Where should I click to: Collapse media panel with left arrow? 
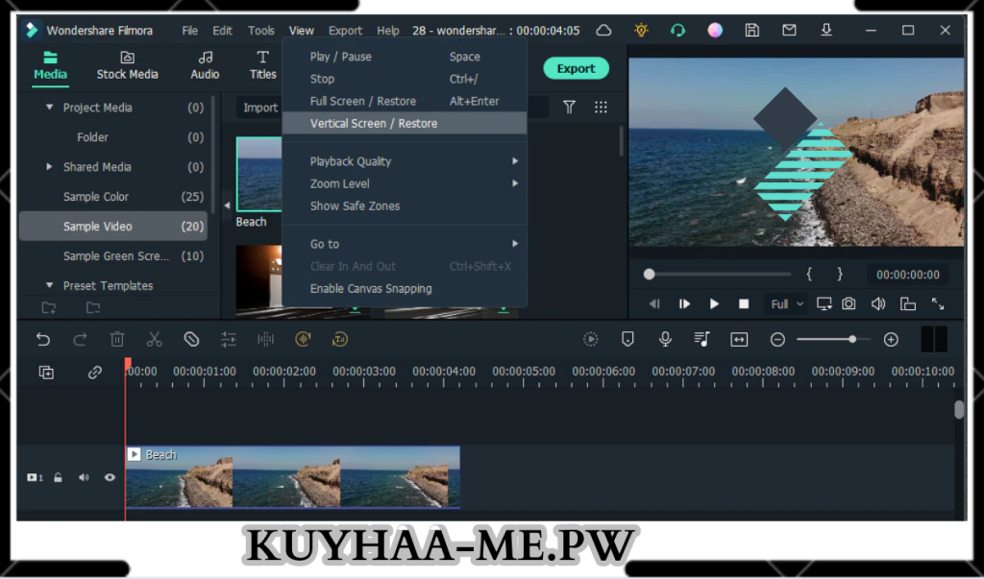(227, 205)
